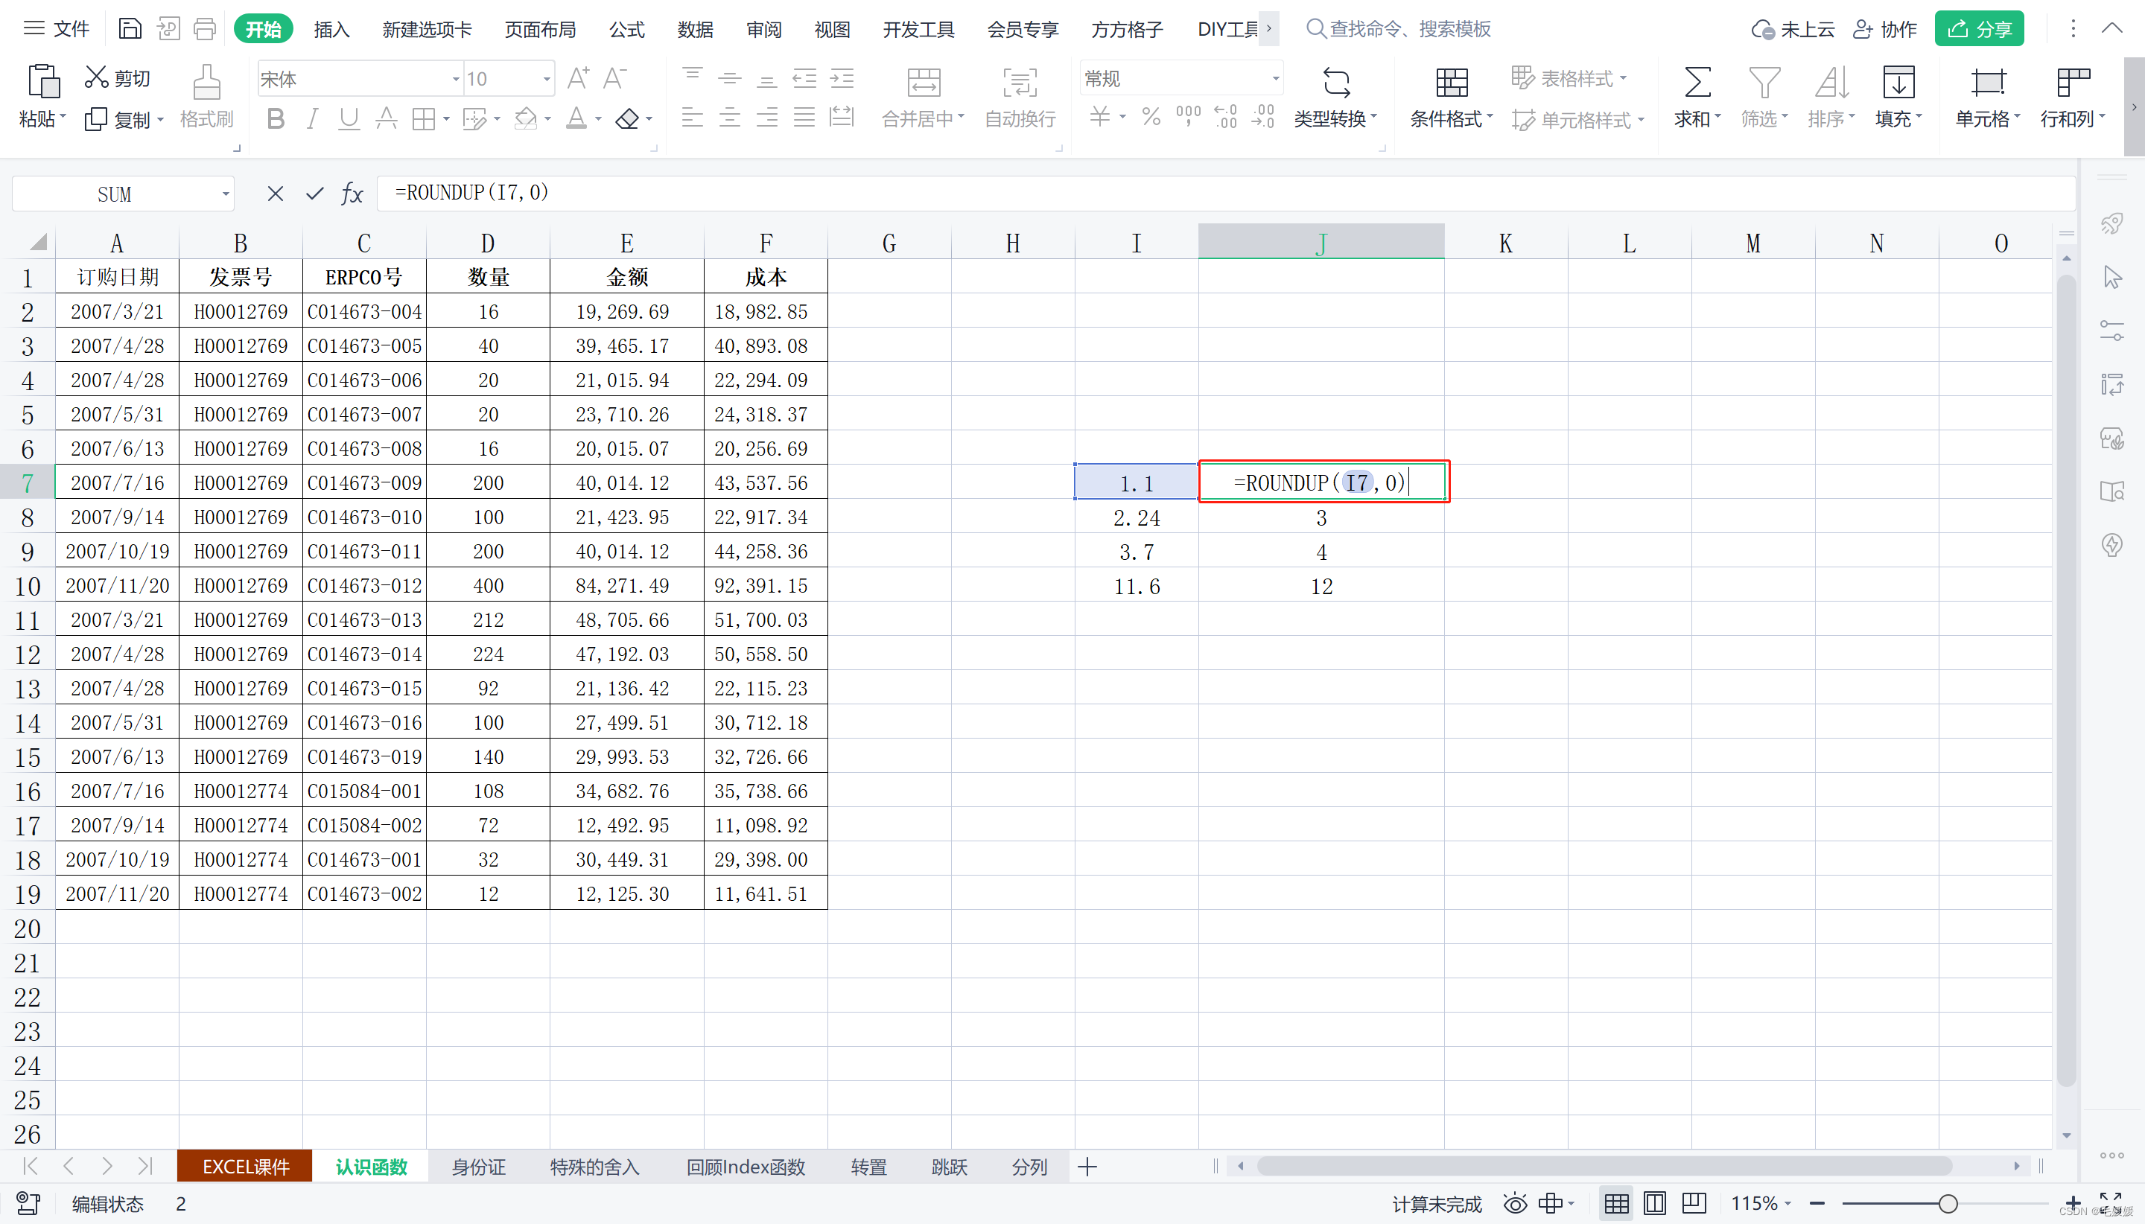Image resolution: width=2145 pixels, height=1224 pixels.
Task: Center-align text horizontally
Action: (730, 118)
